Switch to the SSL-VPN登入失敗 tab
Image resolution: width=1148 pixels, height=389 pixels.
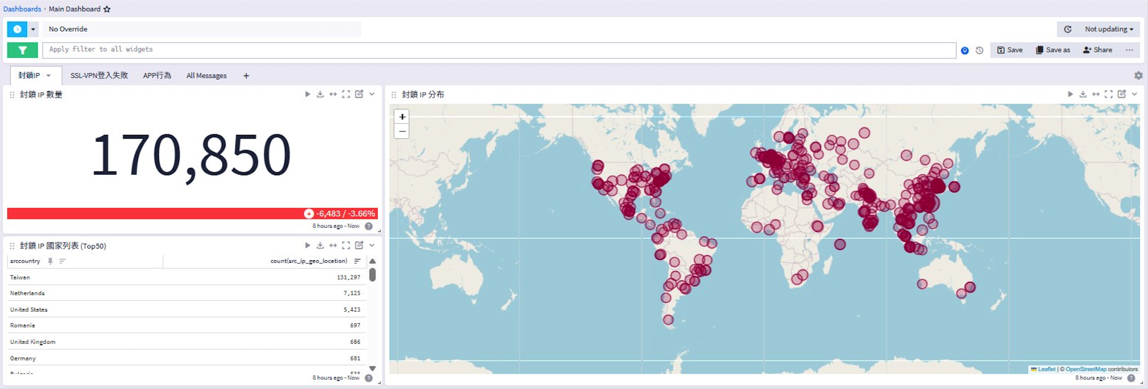[x=99, y=76]
